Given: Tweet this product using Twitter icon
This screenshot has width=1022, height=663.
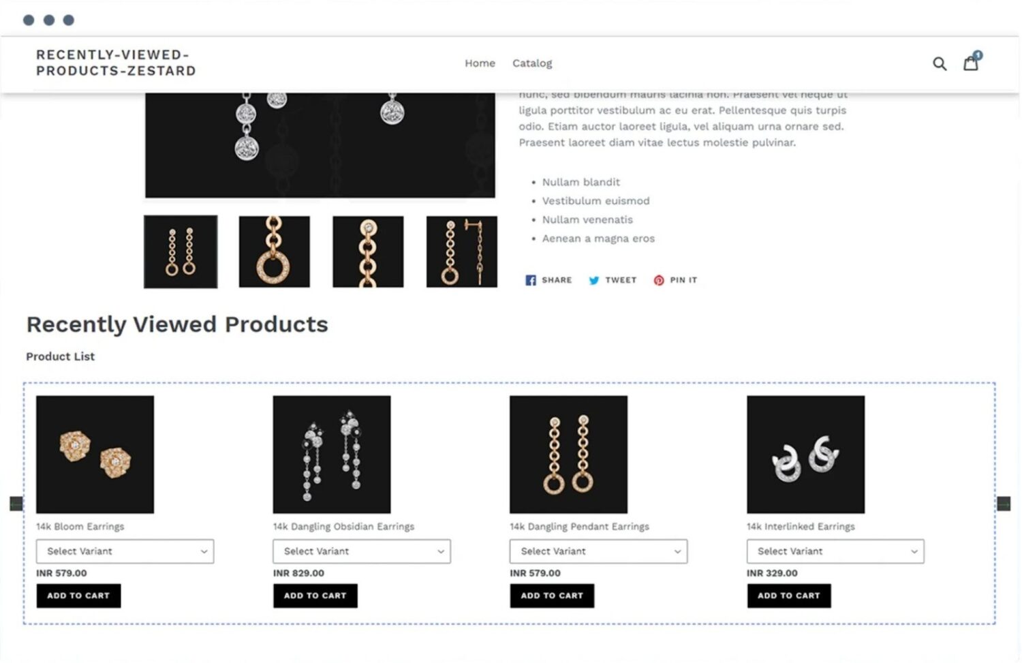Looking at the screenshot, I should (x=593, y=280).
